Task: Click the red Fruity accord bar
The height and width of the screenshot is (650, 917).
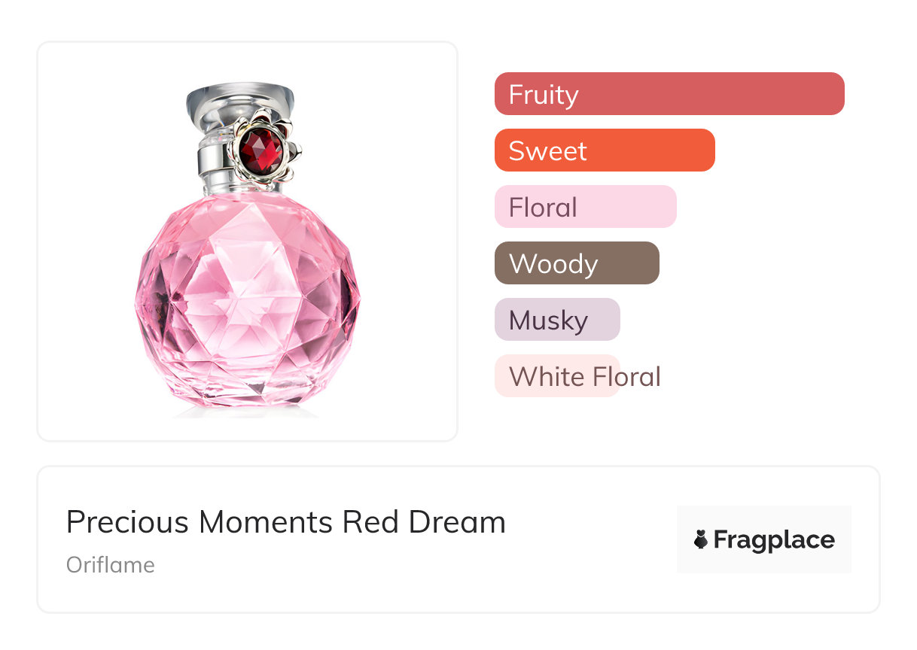Action: 669,94
